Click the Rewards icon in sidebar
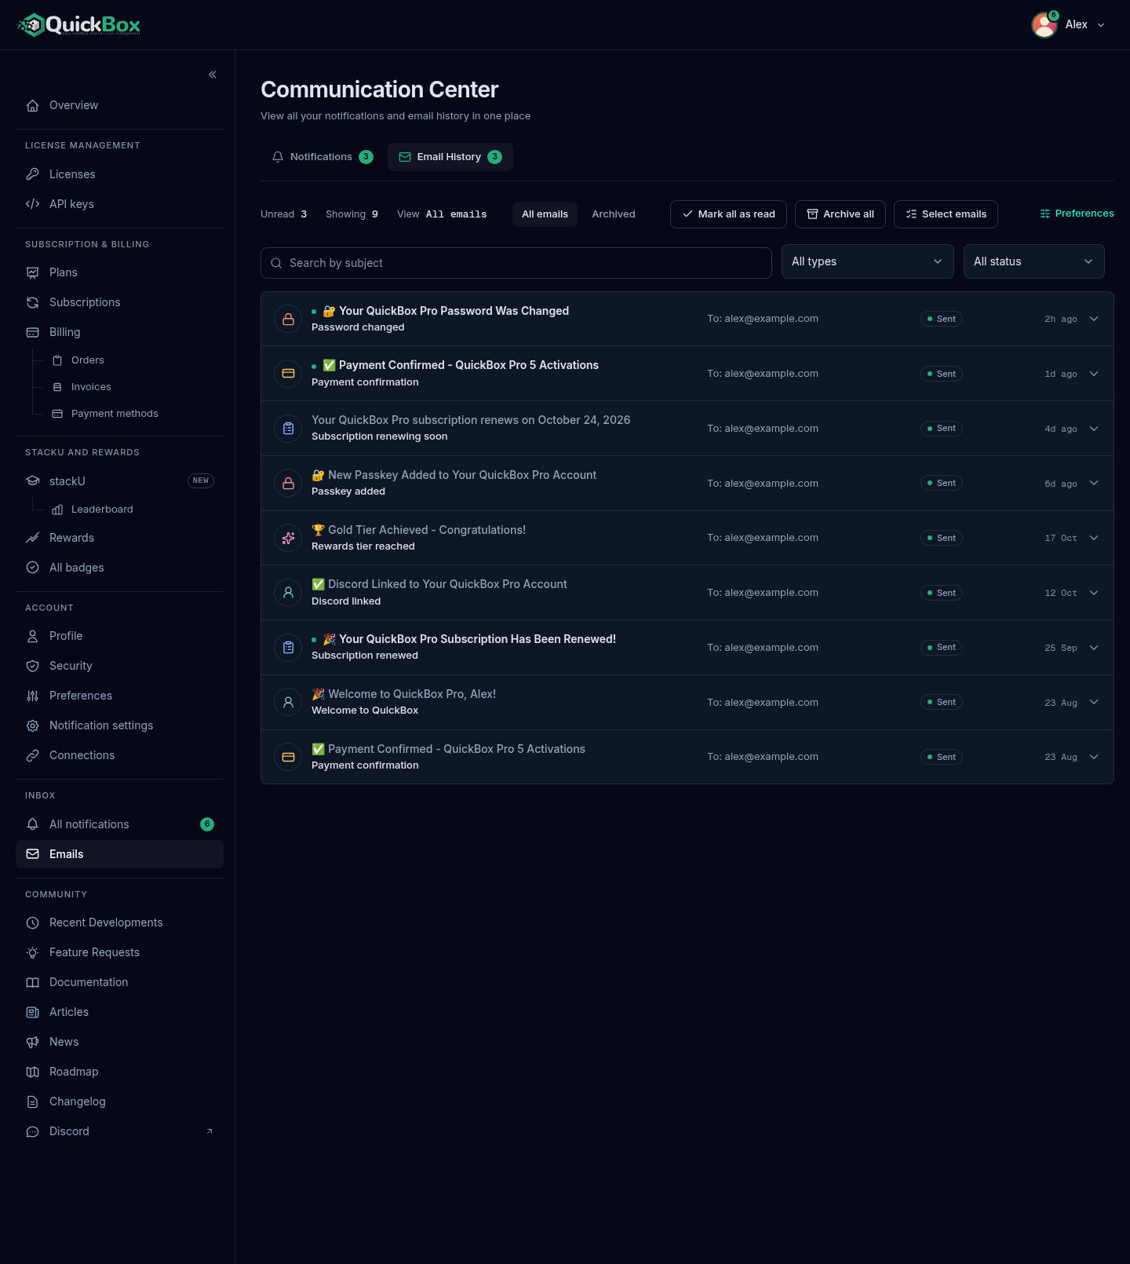The height and width of the screenshot is (1264, 1130). click(x=32, y=538)
